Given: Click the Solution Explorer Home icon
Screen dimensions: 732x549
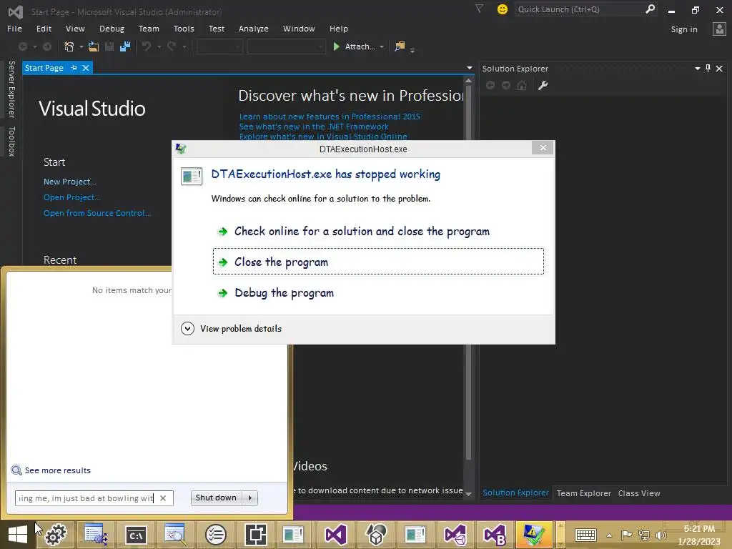Looking at the screenshot, I should pyautogui.click(x=522, y=86).
